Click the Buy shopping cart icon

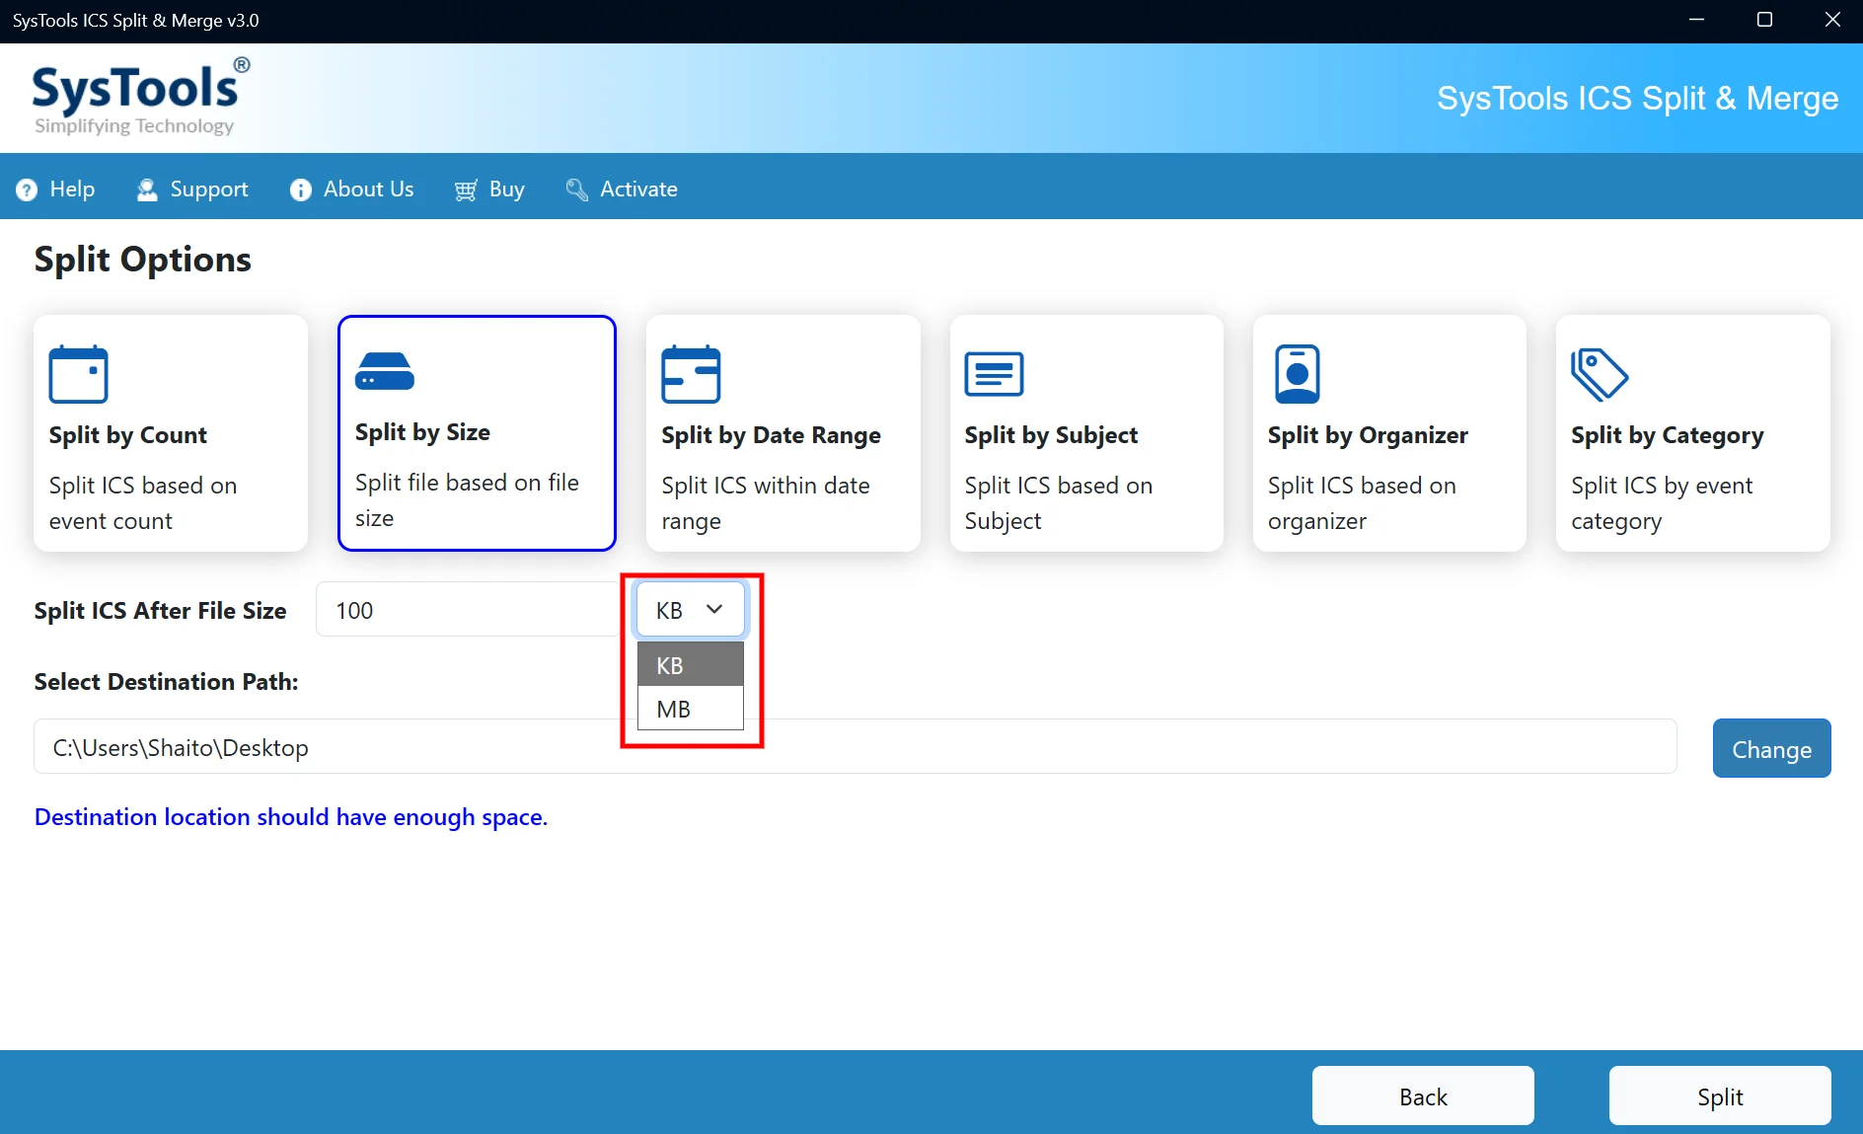[x=466, y=189]
